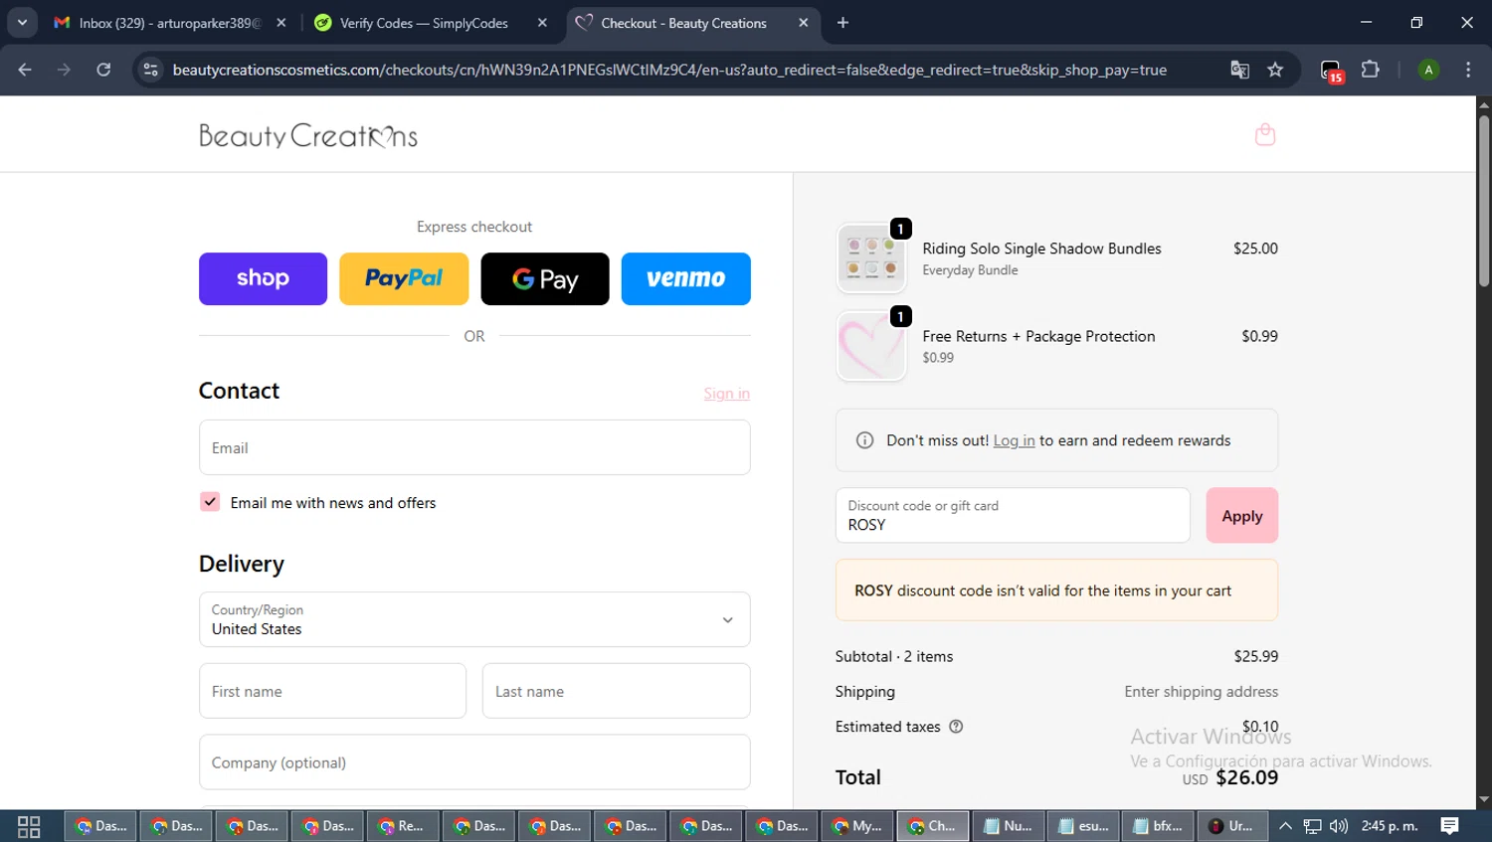
Task: Click the Beauty Creations logo
Action: (x=308, y=135)
